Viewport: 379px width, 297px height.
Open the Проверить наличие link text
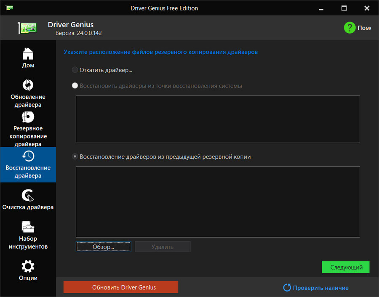click(x=321, y=288)
